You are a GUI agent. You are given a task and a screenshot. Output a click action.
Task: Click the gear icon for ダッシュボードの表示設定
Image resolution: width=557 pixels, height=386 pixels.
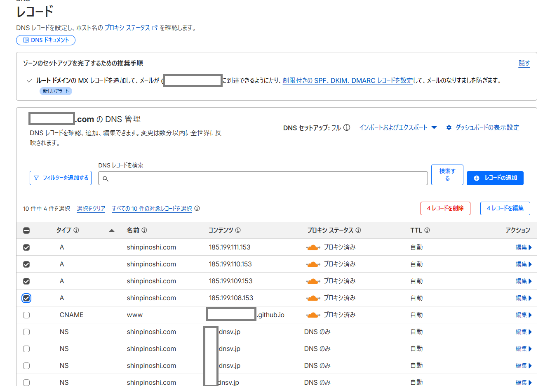449,127
